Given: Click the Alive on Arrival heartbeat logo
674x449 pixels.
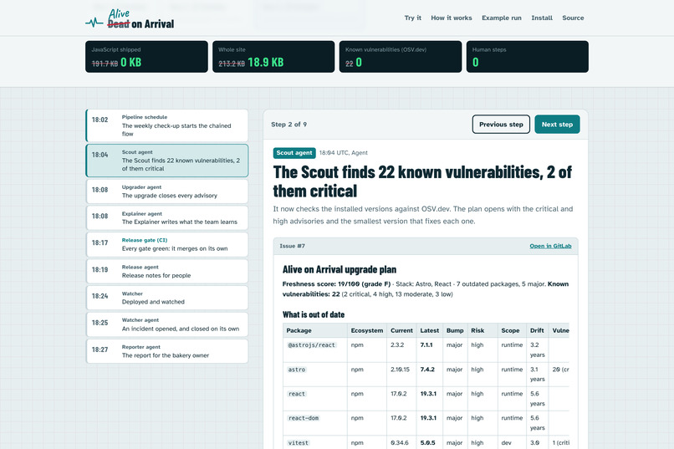Looking at the screenshot, I should (130, 19).
